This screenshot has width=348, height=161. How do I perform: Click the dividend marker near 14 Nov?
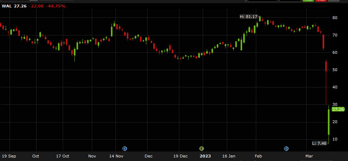coord(124,149)
